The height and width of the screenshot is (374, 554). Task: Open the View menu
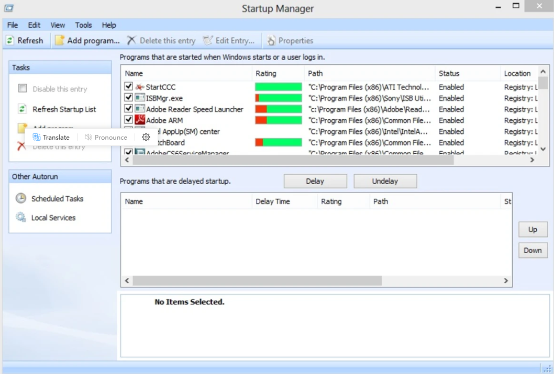point(58,25)
